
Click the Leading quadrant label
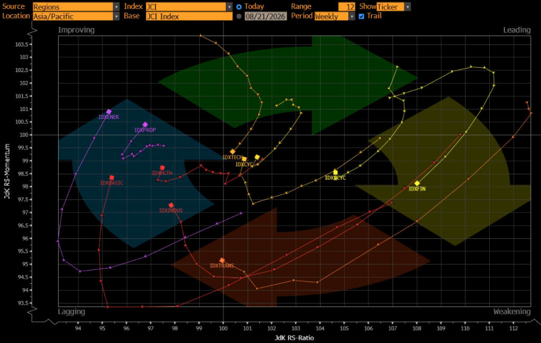pyautogui.click(x=517, y=30)
